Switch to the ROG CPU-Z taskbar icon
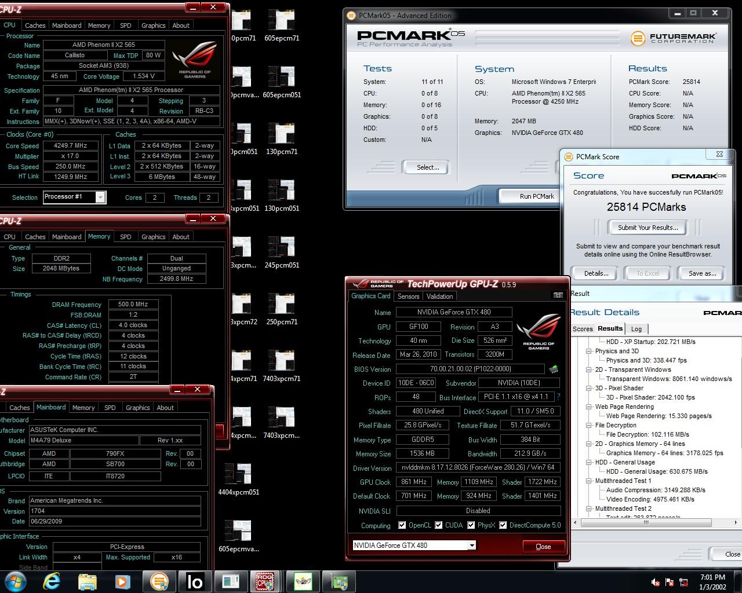 (266, 581)
